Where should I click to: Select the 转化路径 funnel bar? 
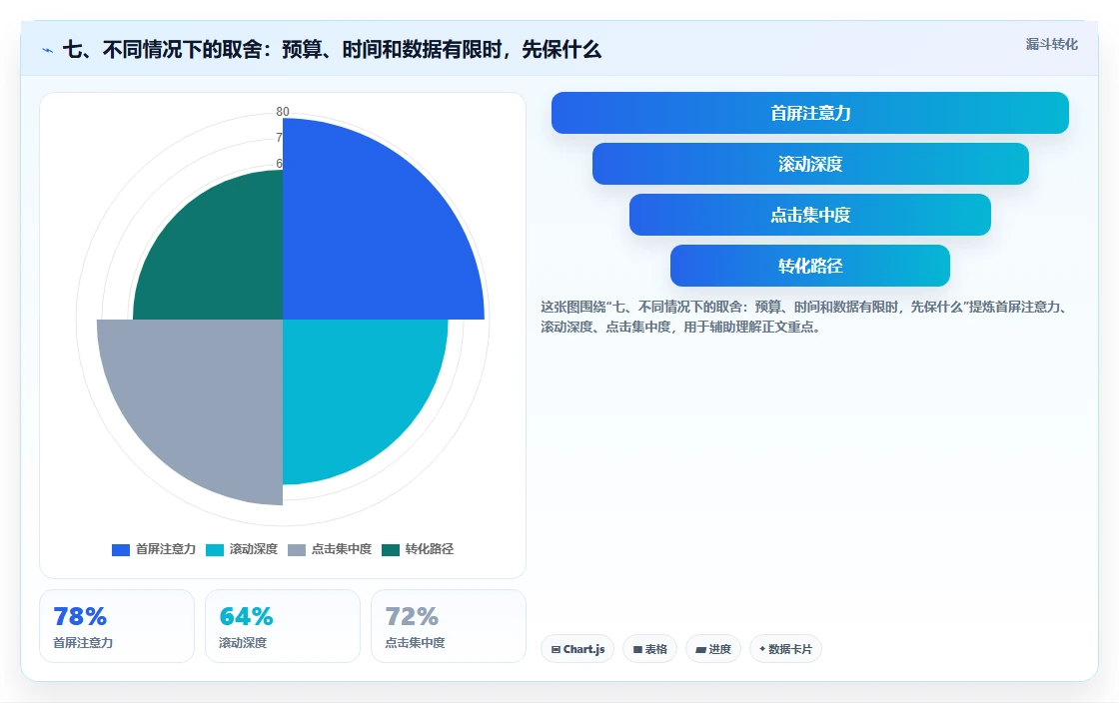coord(810,266)
